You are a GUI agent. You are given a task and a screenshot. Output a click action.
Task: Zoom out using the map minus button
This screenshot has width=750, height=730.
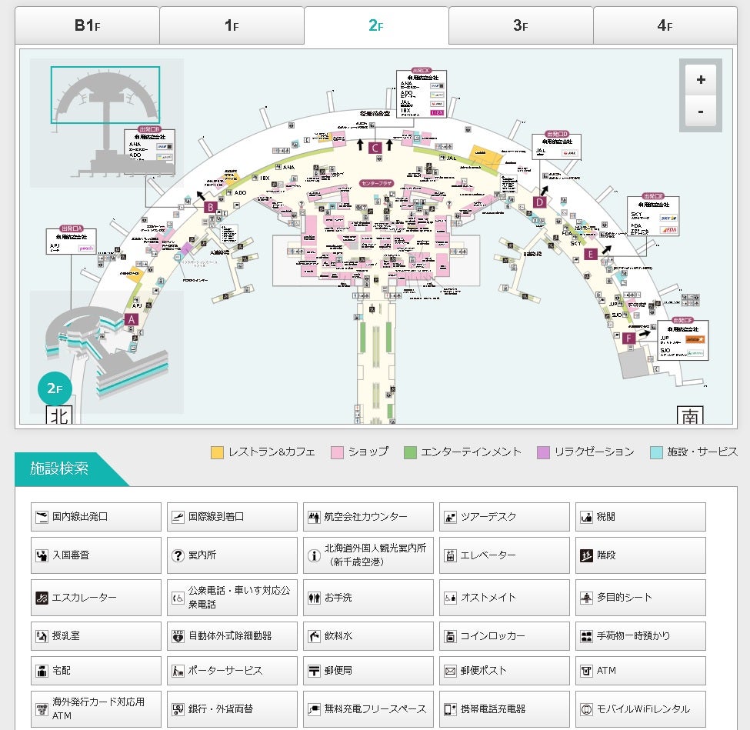click(700, 110)
